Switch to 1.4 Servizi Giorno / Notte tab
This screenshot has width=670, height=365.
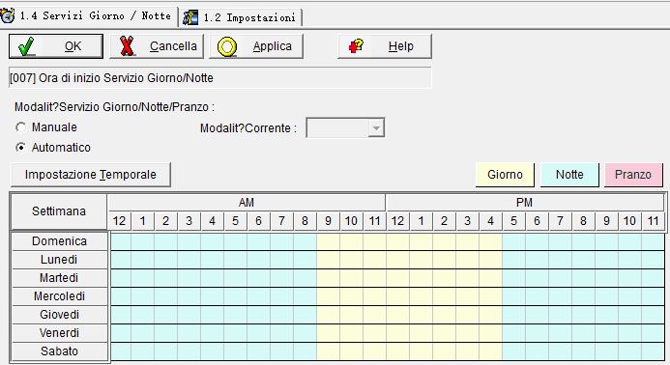88,16
